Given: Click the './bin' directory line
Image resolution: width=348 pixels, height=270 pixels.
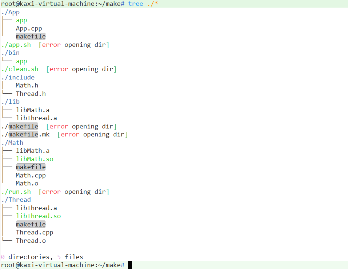Looking at the screenshot, I should click(11, 53).
